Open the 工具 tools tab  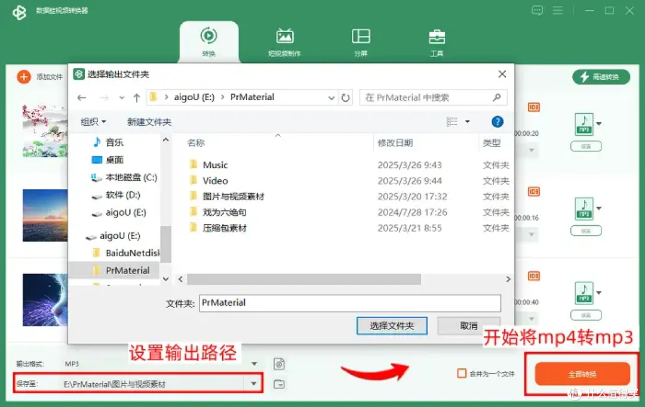[437, 42]
